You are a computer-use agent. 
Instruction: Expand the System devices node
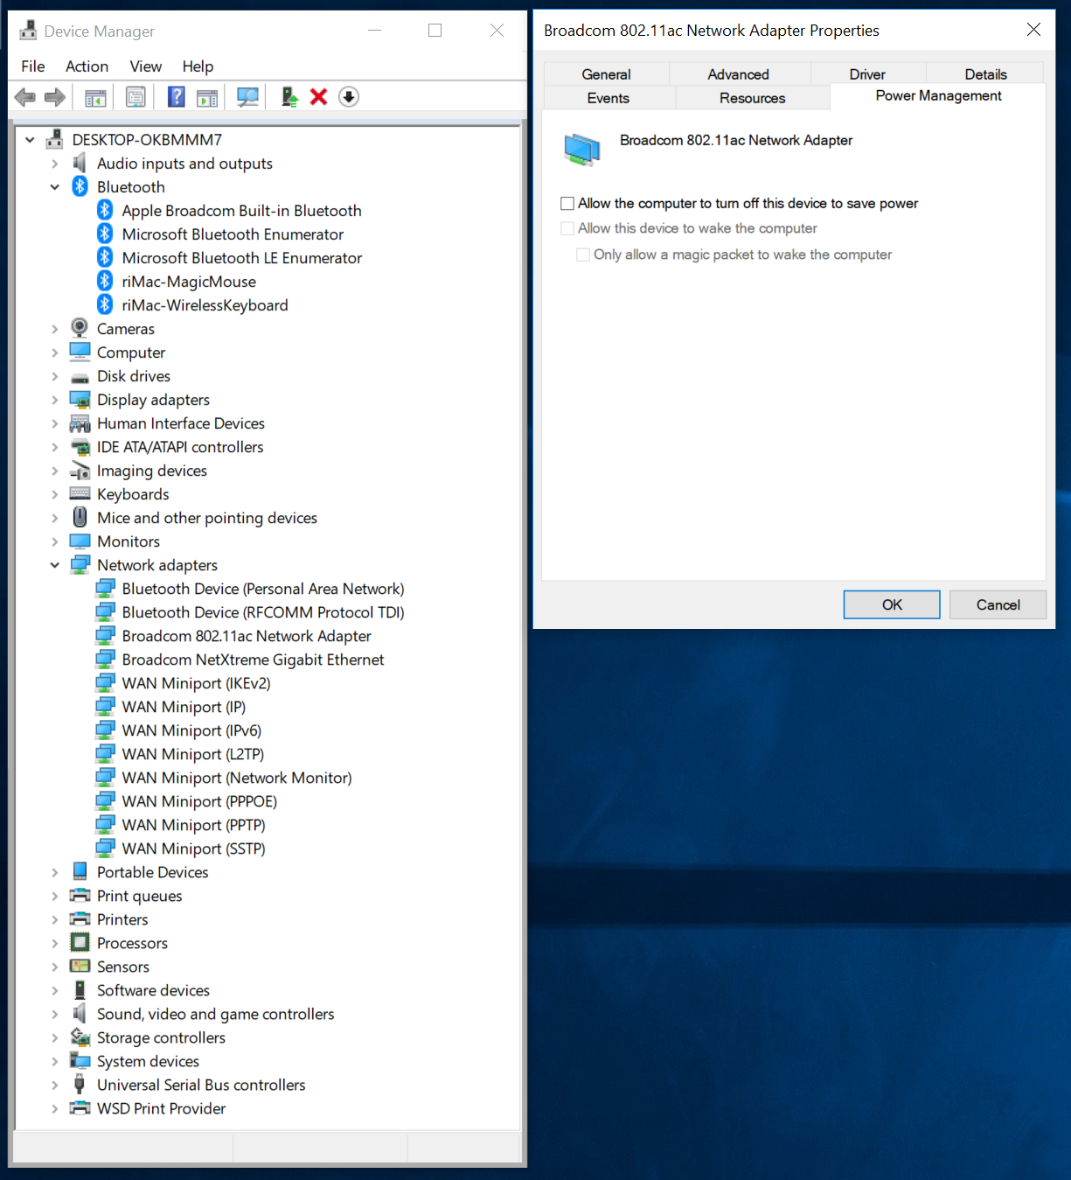coord(54,1061)
